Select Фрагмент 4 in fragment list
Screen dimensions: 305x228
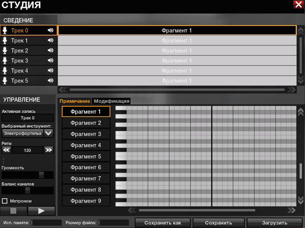click(x=86, y=145)
